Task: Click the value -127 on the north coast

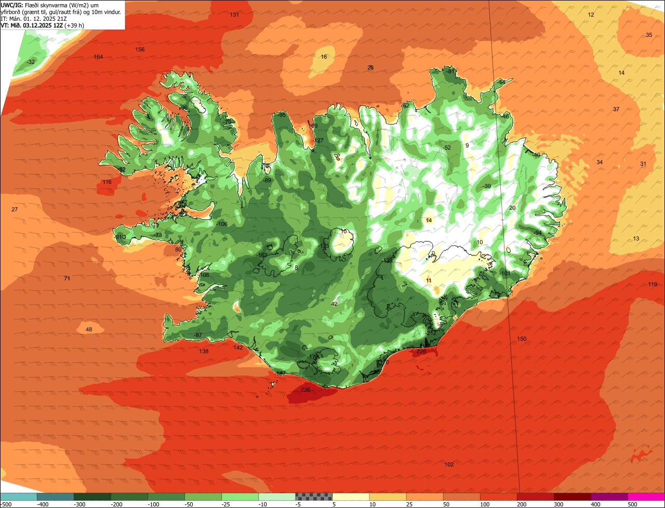Action: click(318, 140)
